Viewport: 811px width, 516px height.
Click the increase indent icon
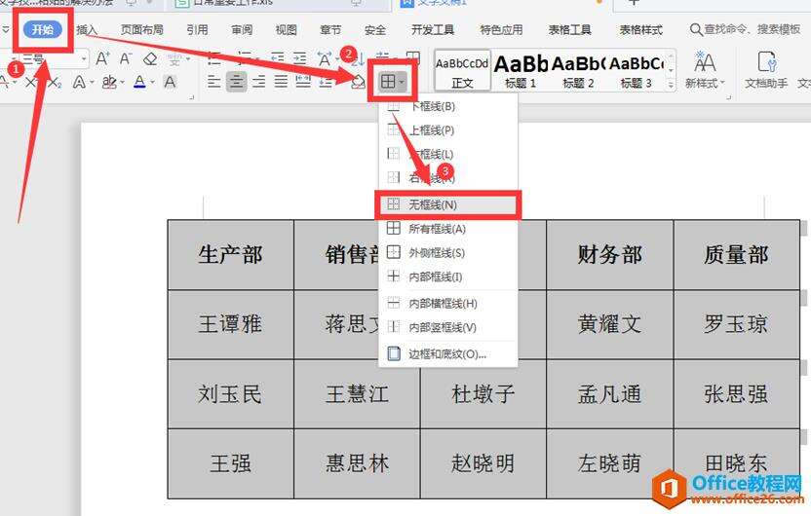(299, 58)
